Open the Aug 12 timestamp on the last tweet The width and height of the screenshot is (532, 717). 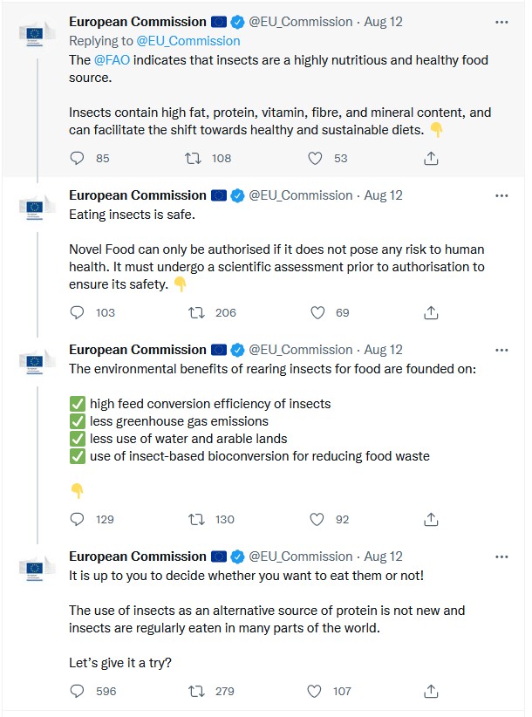tap(383, 557)
